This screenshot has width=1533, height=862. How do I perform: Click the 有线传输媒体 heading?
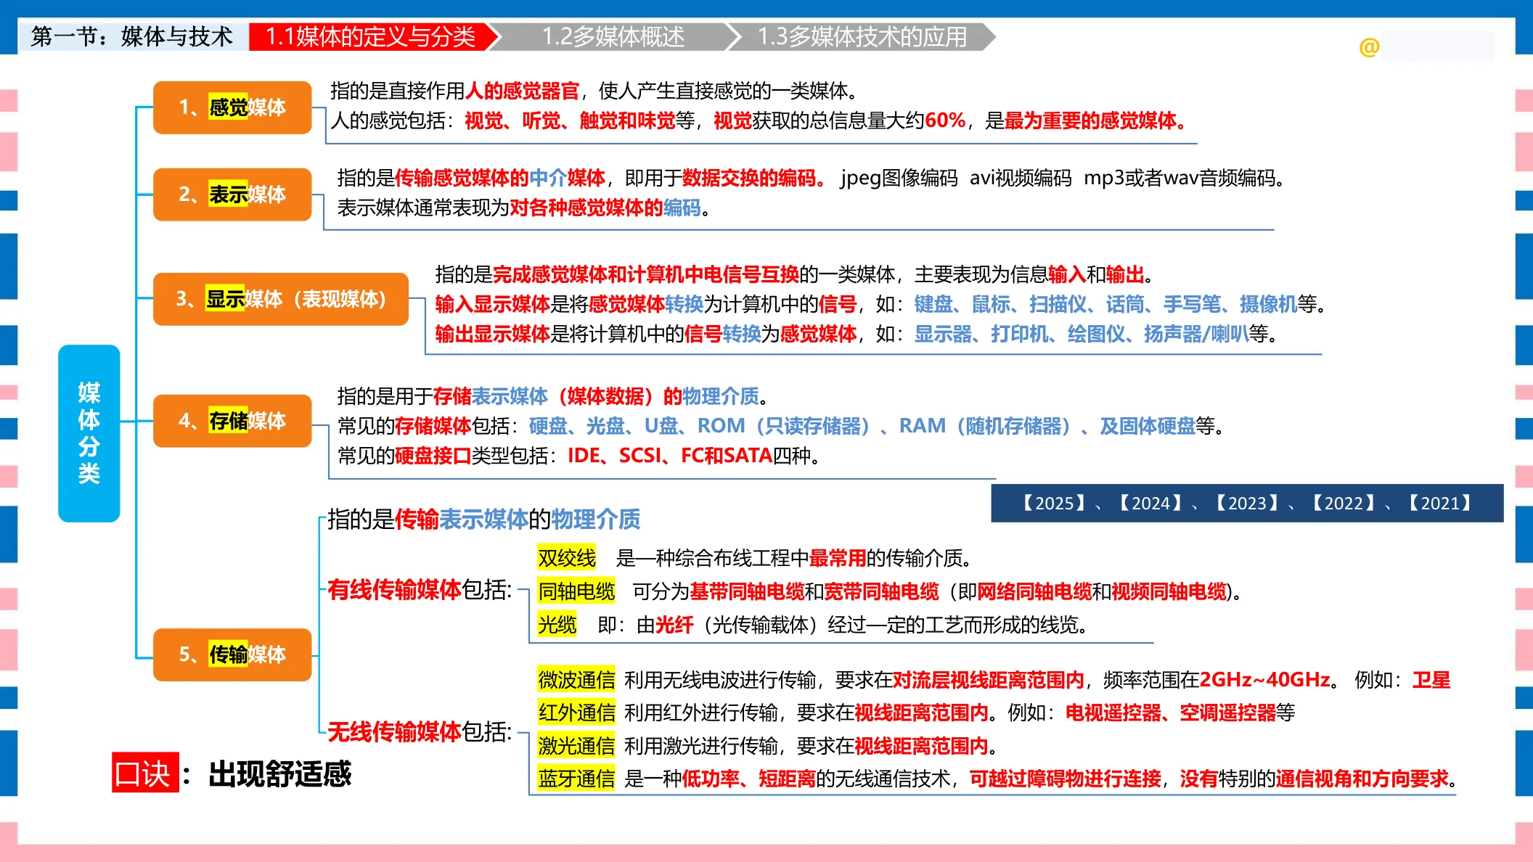tap(394, 590)
